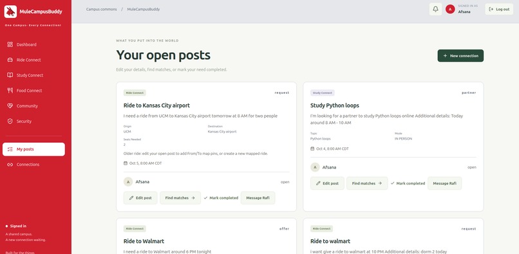The image size is (519, 254).
Task: Click the Security shield icon
Action: 10,121
